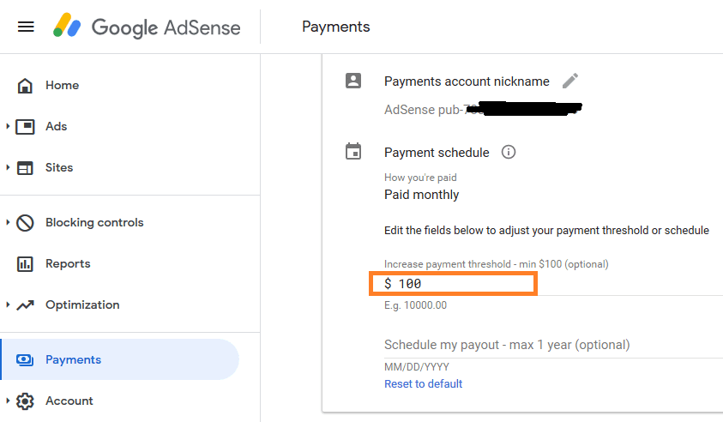Go to Home in sidebar
The height and width of the screenshot is (422, 723).
coord(63,85)
